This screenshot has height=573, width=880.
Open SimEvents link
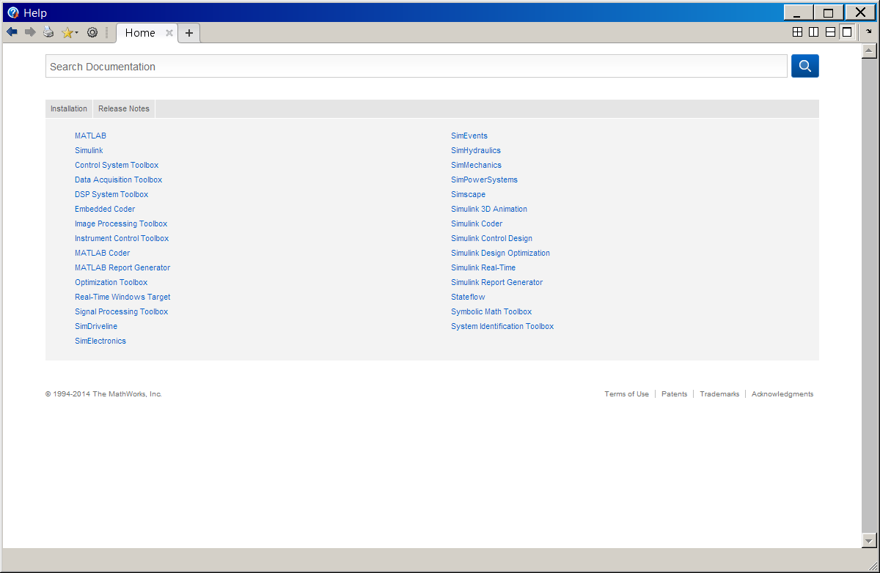[x=469, y=136]
